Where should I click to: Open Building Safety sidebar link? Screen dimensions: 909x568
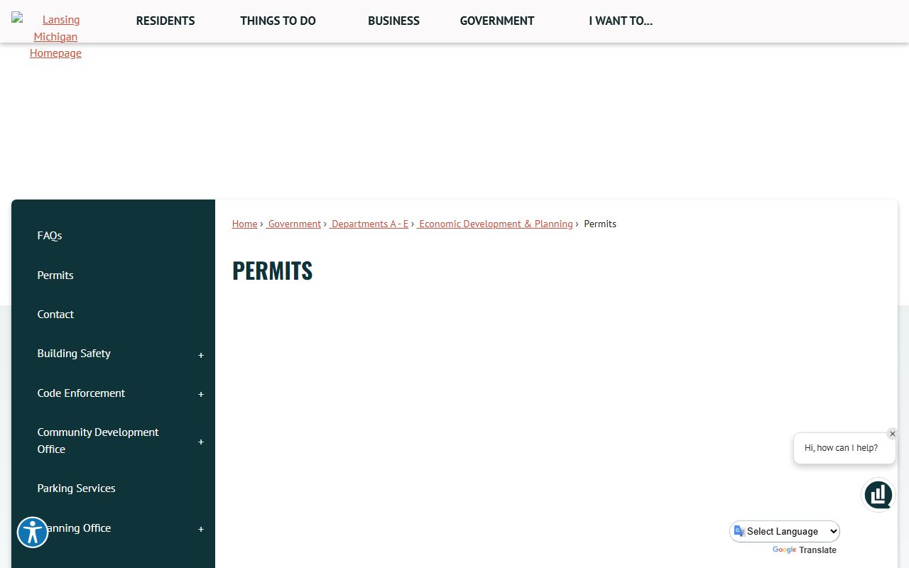coord(74,353)
